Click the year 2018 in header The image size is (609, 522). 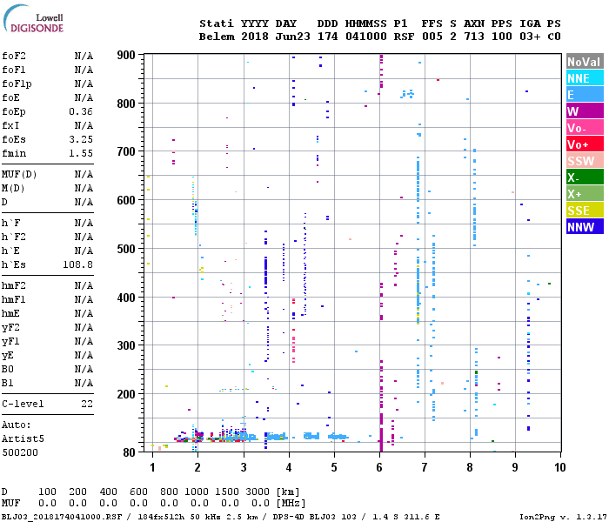(x=255, y=37)
